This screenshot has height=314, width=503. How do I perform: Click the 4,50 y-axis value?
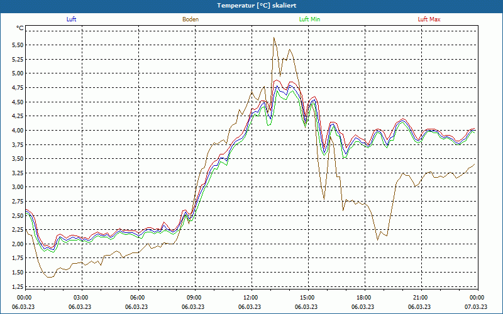point(18,102)
